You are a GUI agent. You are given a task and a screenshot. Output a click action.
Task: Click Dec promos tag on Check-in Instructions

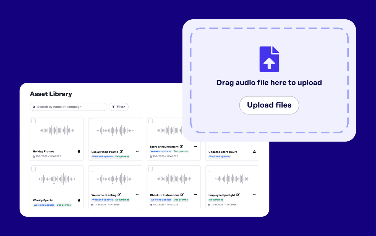click(181, 200)
